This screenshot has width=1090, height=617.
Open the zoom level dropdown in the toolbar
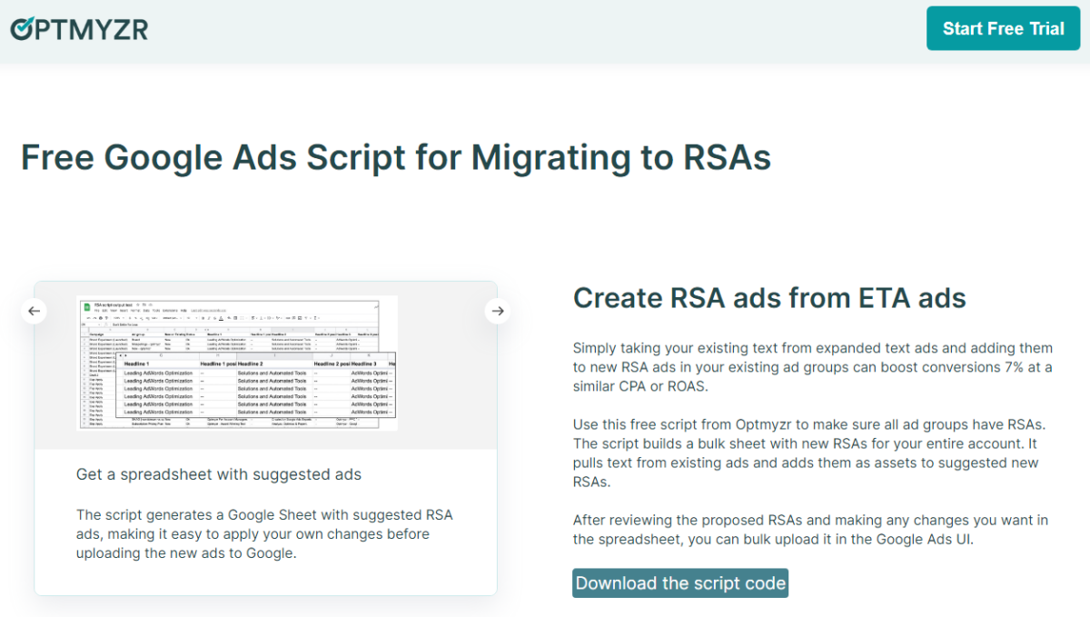(x=117, y=318)
